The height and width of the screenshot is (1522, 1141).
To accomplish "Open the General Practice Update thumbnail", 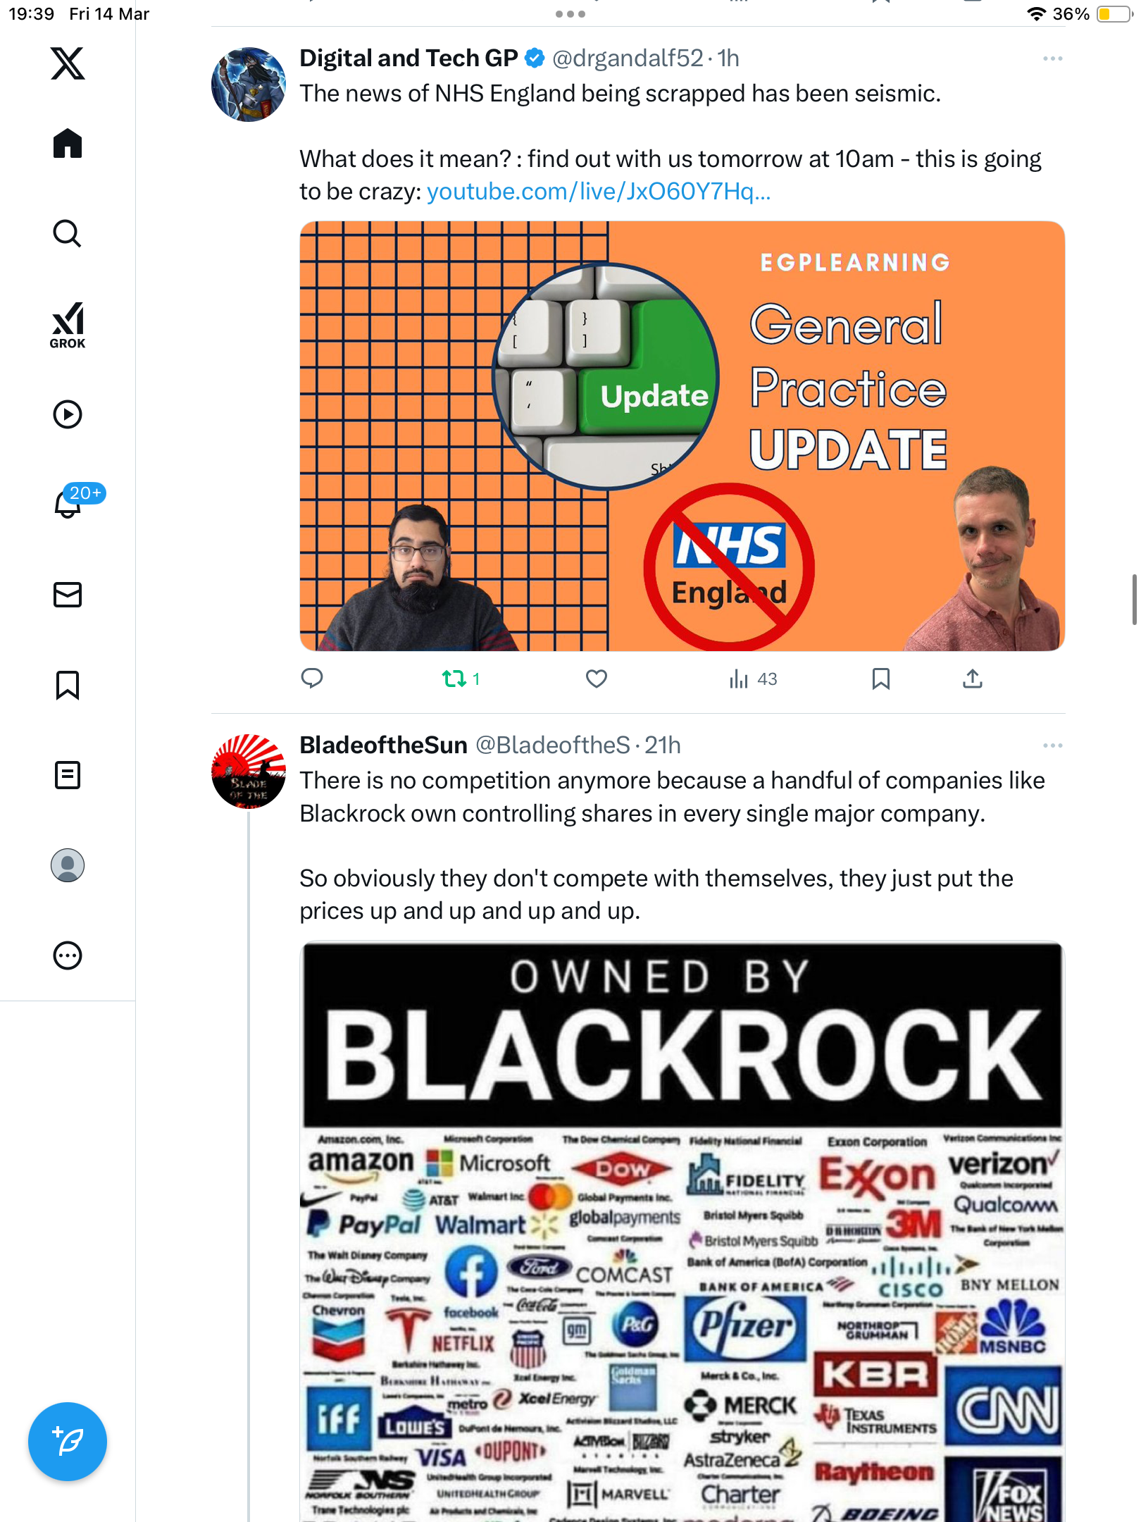I will (x=682, y=436).
